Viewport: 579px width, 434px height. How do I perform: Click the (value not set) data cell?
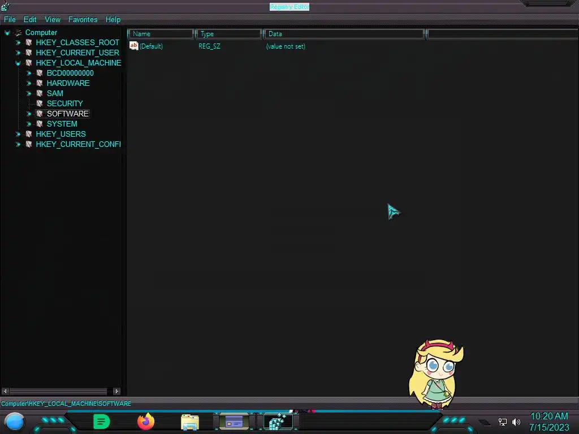pyautogui.click(x=286, y=46)
